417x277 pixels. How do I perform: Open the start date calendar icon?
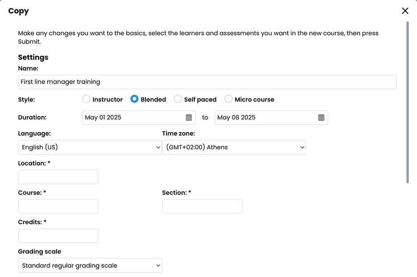189,118
